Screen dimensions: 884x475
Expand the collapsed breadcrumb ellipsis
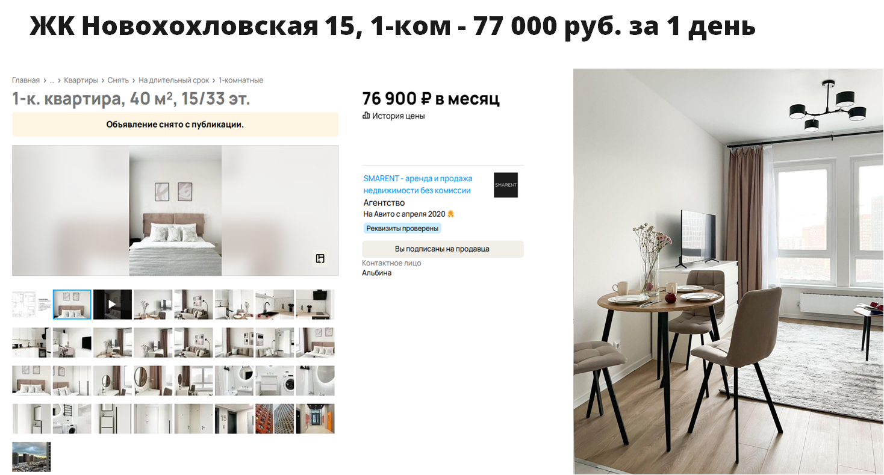[52, 80]
